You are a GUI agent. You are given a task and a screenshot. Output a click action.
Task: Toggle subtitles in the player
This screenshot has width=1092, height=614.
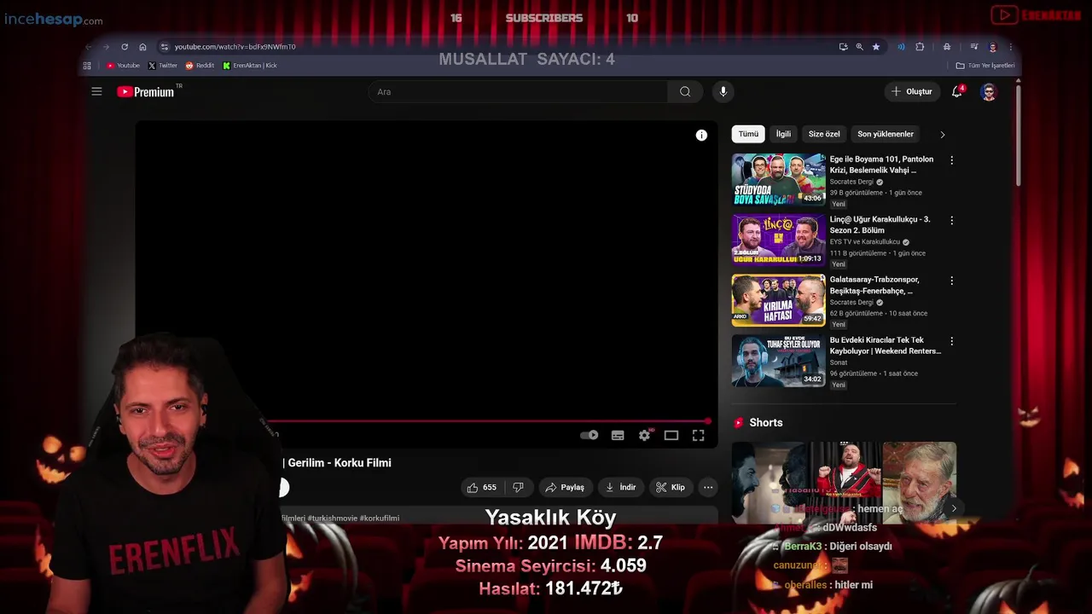[618, 435]
